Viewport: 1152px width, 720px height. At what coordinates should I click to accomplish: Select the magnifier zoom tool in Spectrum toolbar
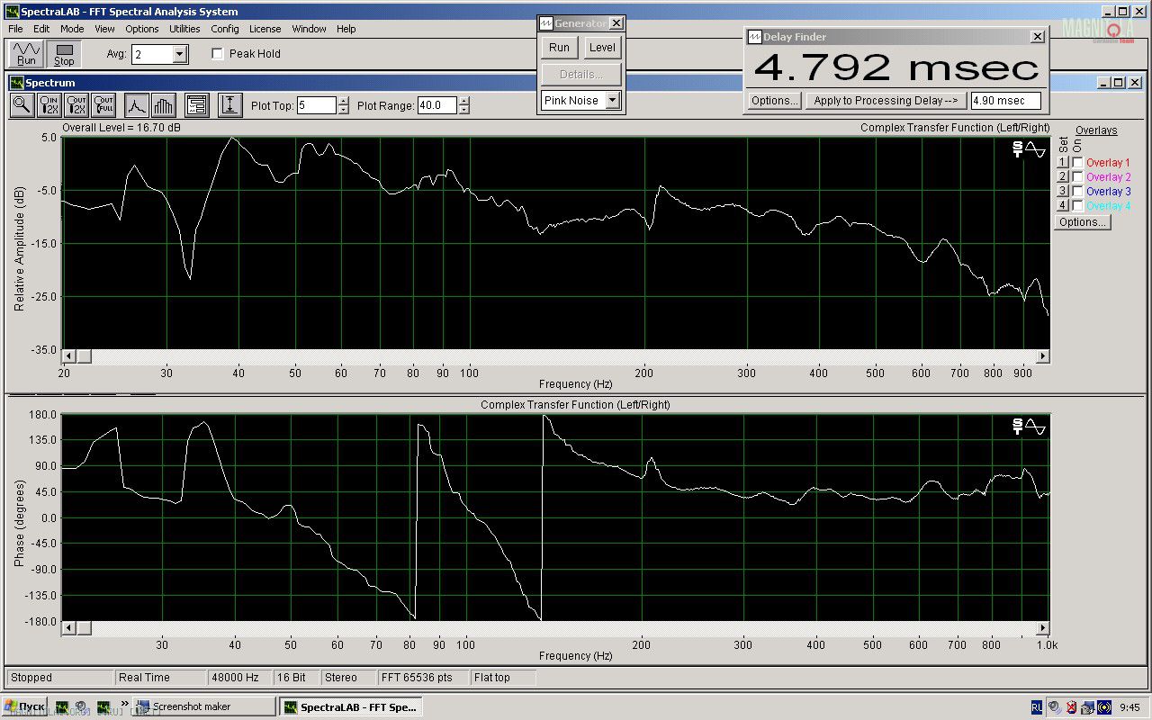pos(22,105)
